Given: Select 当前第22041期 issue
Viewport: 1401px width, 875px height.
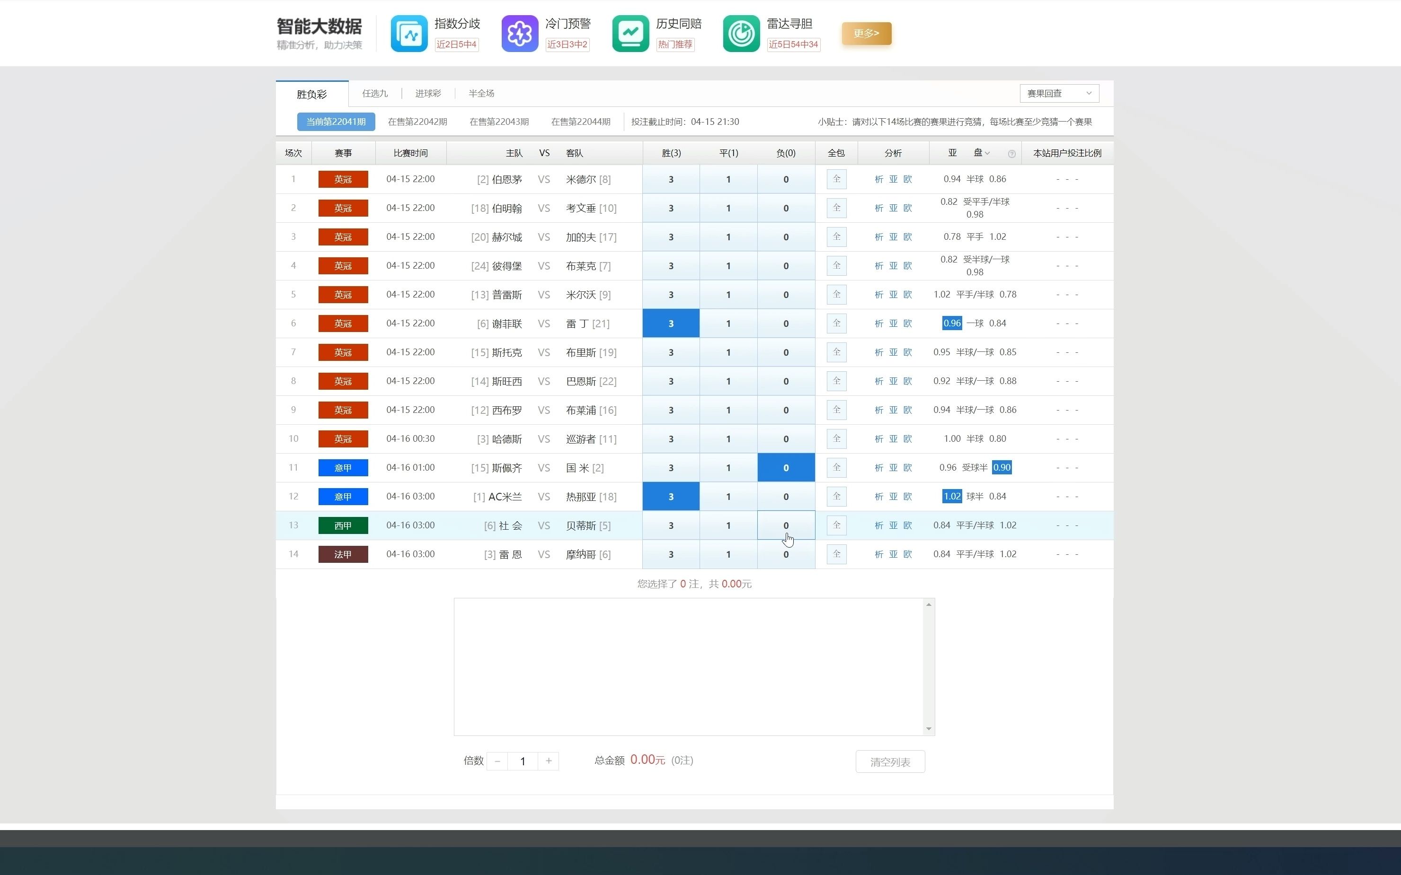Looking at the screenshot, I should click(336, 122).
